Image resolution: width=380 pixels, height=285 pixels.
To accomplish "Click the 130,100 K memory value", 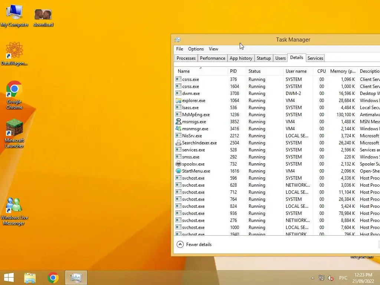I will 345,114.
